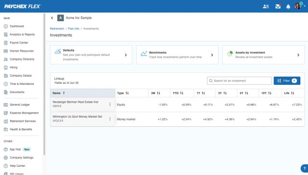Open Assets by investment card
Viewport: 308px width, 175px height.
pos(263,55)
